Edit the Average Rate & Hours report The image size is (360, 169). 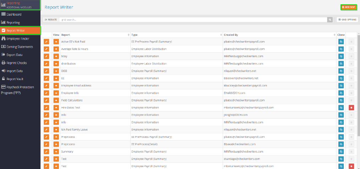click(x=47, y=49)
